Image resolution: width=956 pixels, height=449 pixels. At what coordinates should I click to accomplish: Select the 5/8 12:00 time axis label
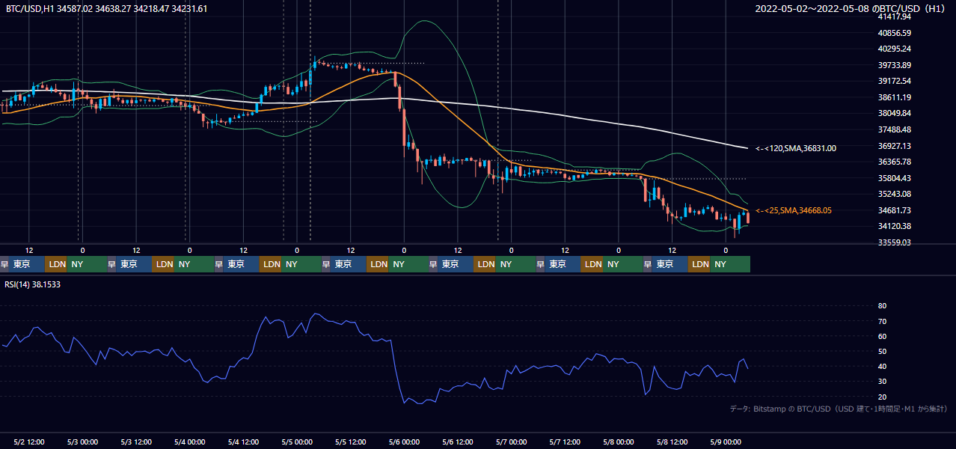pyautogui.click(x=672, y=442)
